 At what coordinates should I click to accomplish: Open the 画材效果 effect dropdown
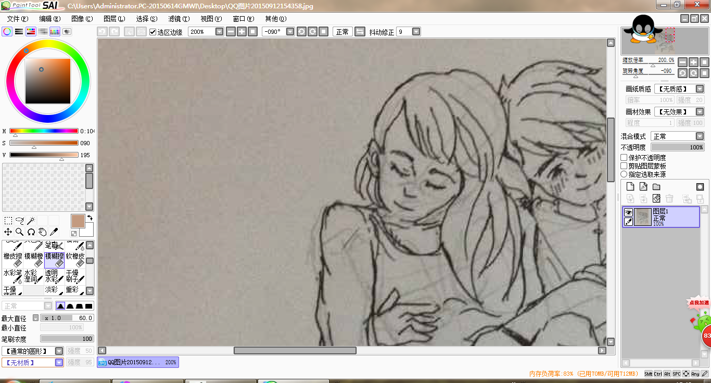700,112
